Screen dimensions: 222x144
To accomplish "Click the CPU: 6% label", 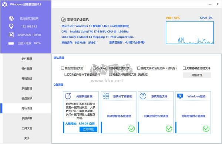I will click(x=206, y=18).
